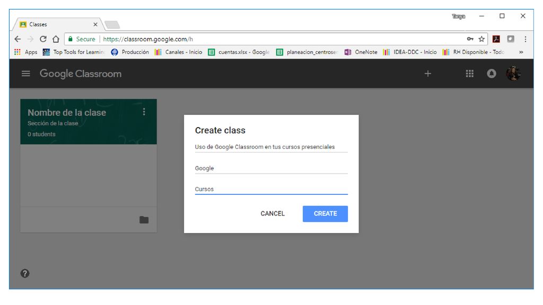Click the Adobe Acrobat PDF extension icon
This screenshot has width=543, height=305.
[x=496, y=39]
